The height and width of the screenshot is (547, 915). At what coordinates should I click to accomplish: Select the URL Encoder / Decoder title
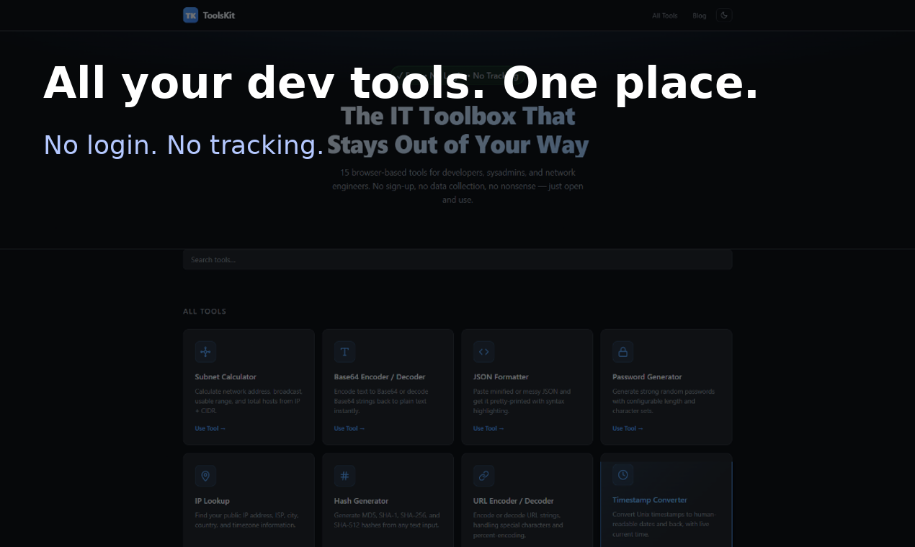pos(514,500)
